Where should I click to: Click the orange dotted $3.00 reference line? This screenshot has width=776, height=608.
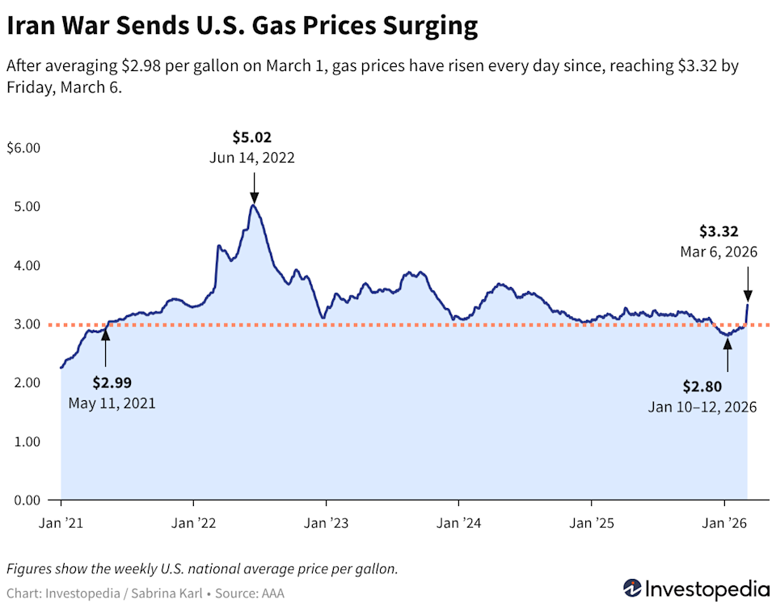[x=404, y=325]
